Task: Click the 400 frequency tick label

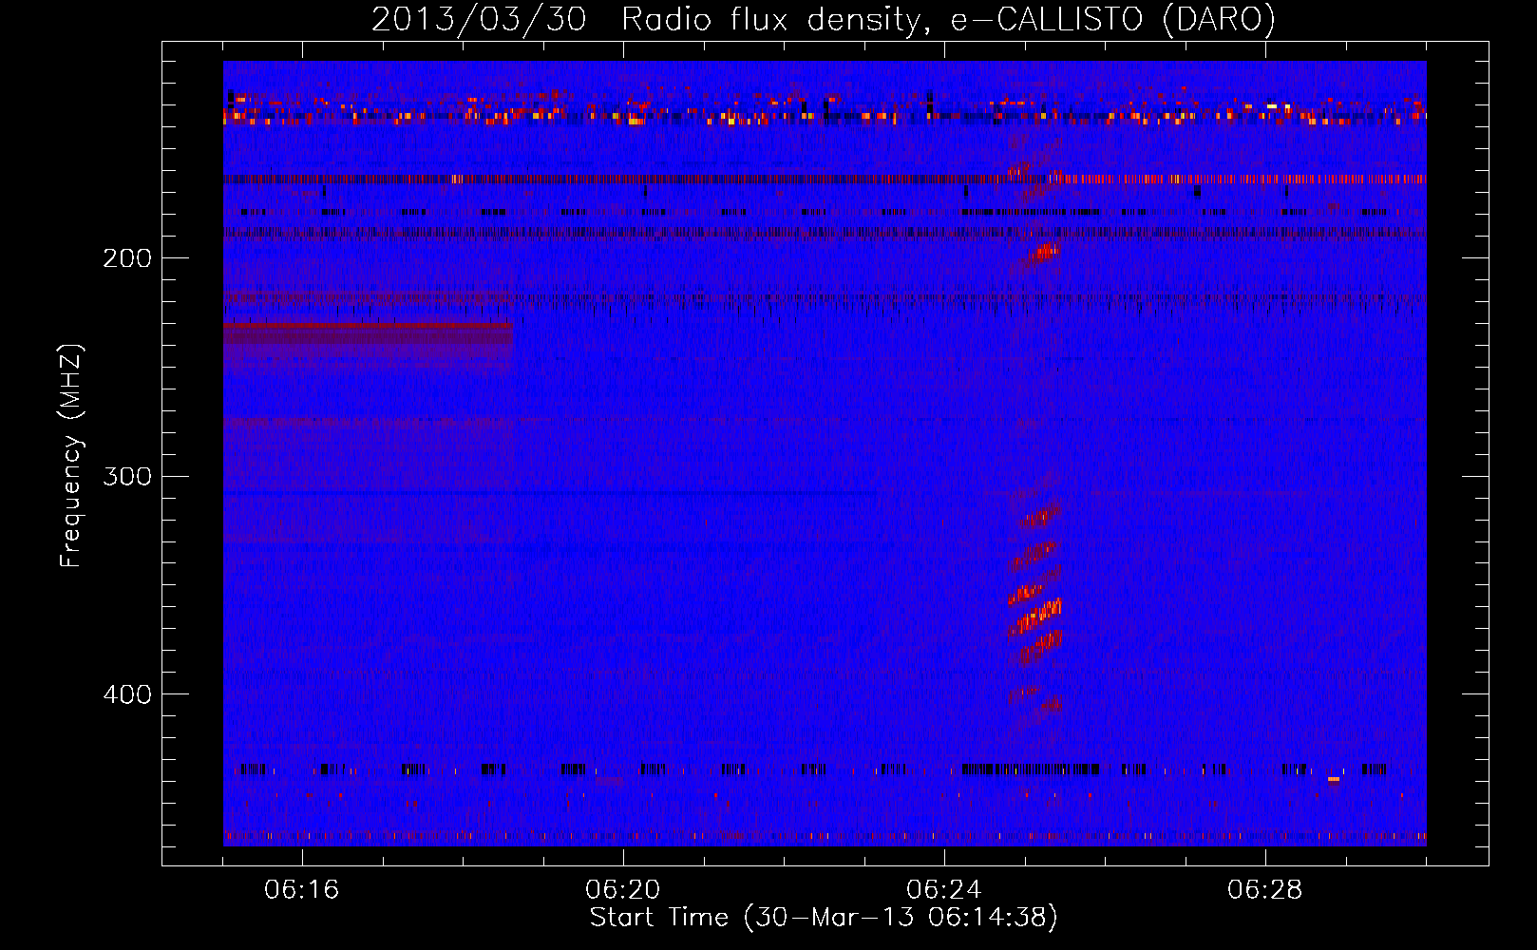Action: [127, 694]
